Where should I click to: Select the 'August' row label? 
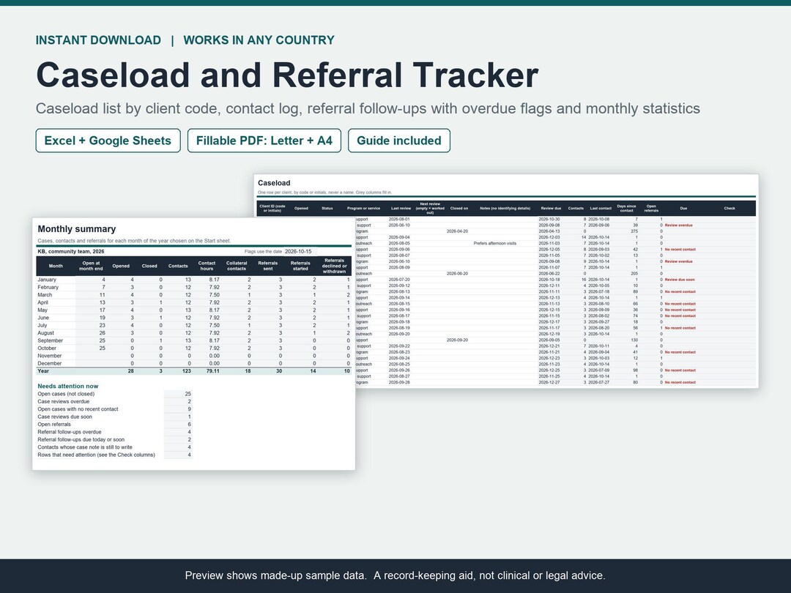(x=46, y=333)
